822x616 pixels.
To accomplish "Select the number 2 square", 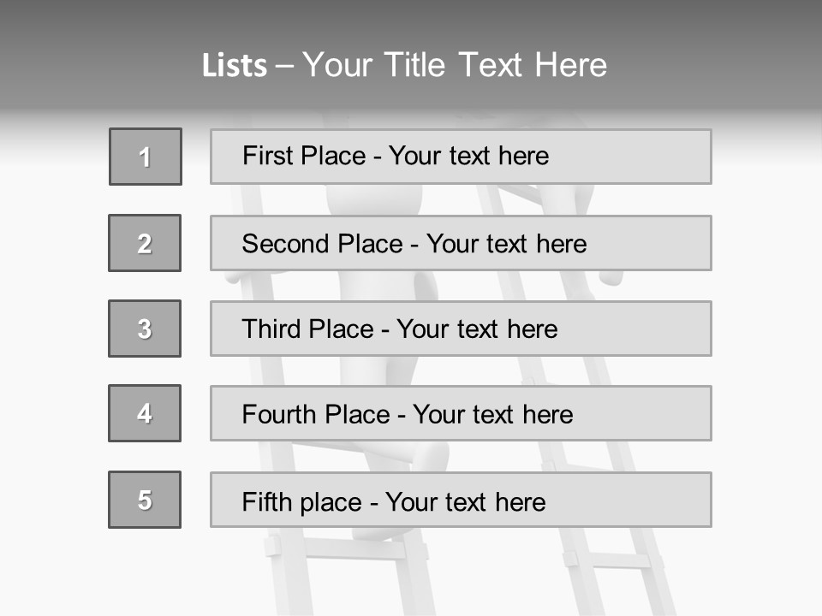I will (x=145, y=243).
